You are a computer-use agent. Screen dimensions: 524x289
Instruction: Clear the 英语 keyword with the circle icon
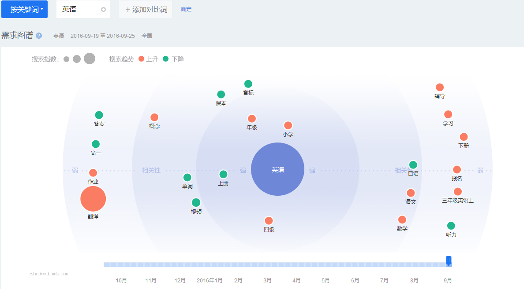[103, 9]
